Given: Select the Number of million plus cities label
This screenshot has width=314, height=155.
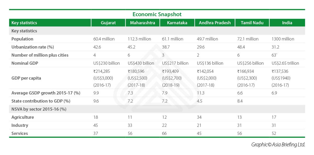Looking at the screenshot, I should [40, 55].
